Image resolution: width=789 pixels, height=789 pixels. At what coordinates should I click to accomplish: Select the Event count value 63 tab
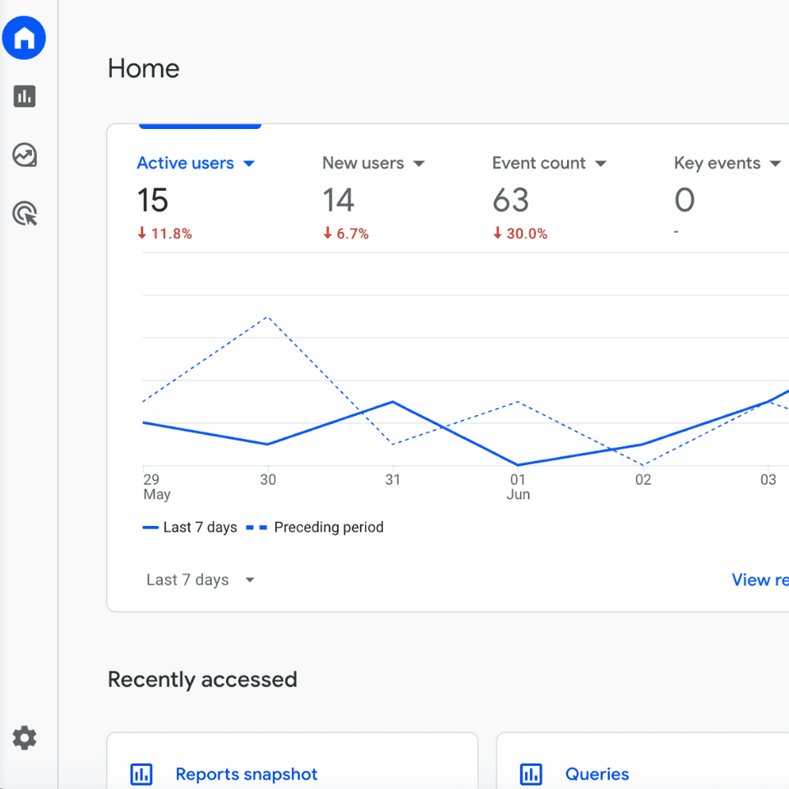(x=510, y=201)
